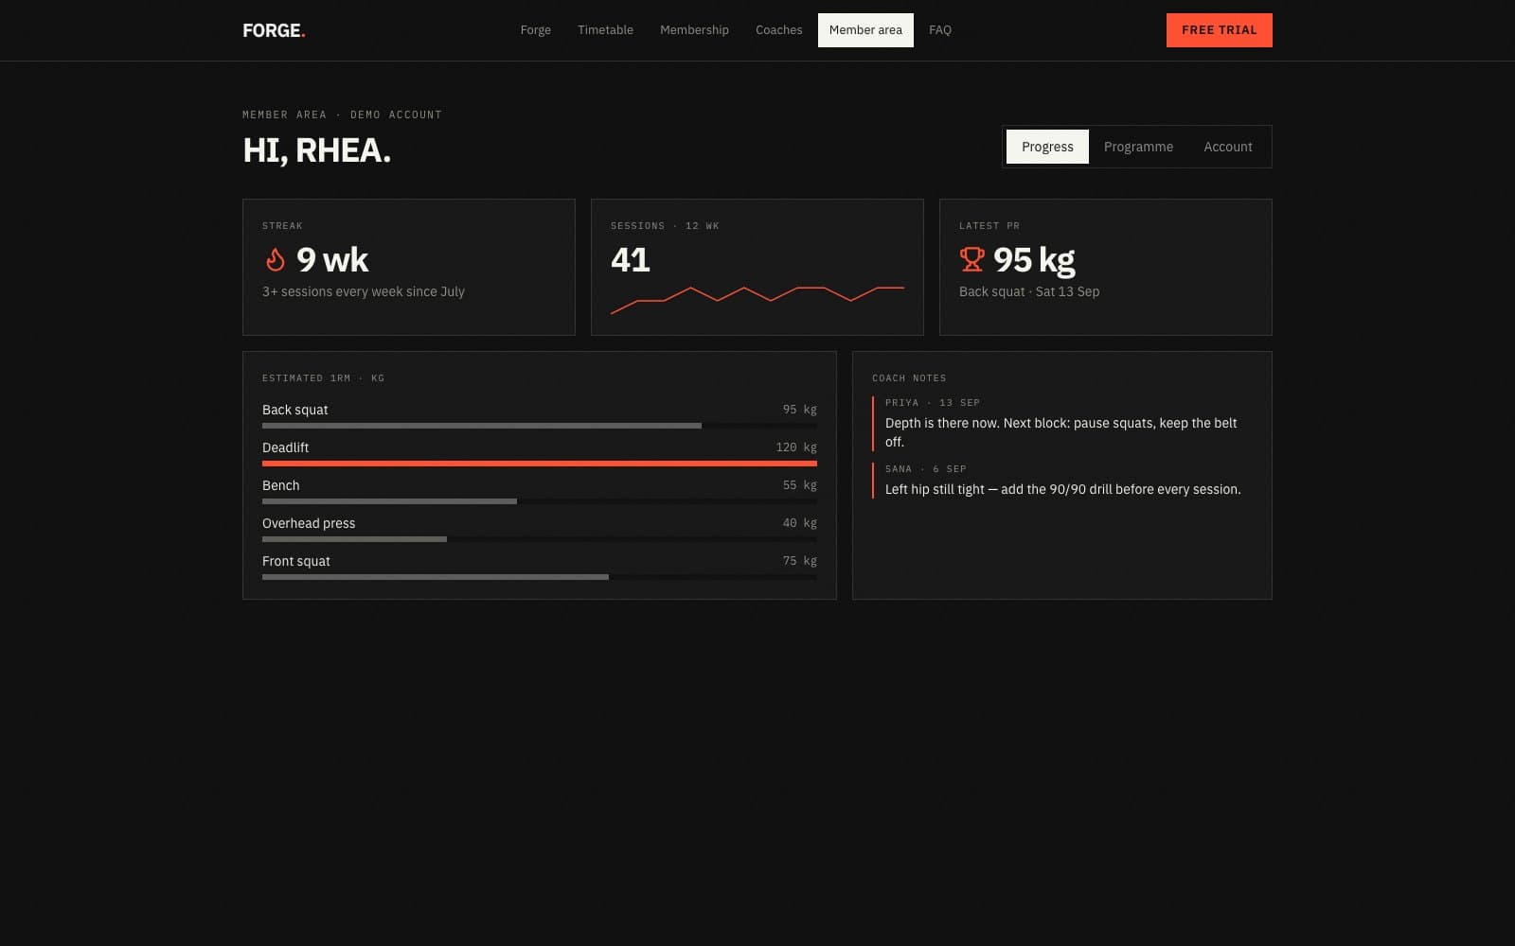This screenshot has height=946, width=1515.
Task: Click the "LATEST PR" card label
Action: [x=989, y=226]
